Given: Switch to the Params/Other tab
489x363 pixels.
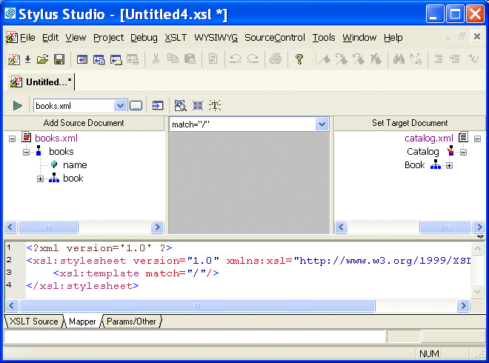Looking at the screenshot, I should [131, 322].
